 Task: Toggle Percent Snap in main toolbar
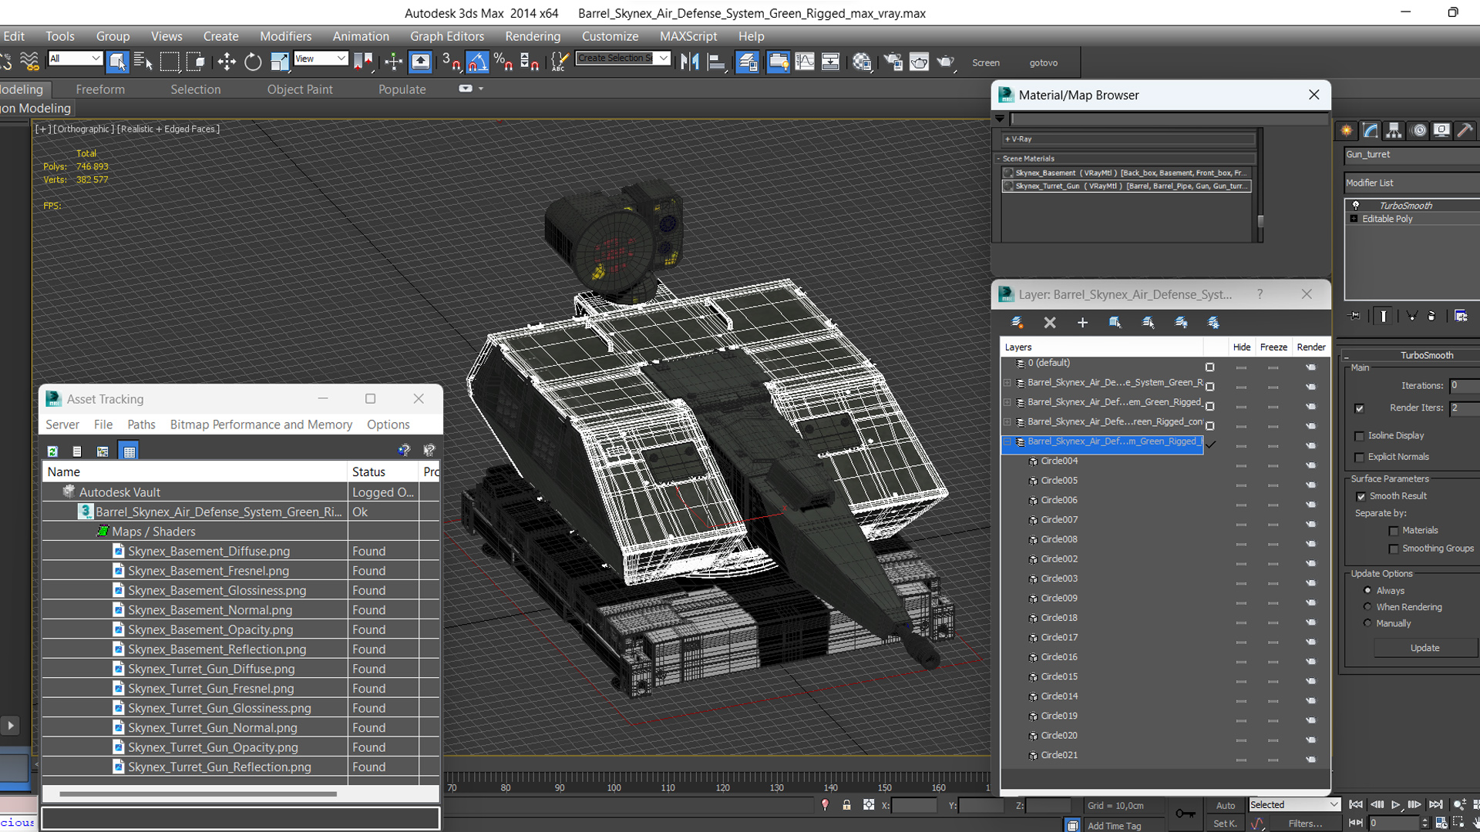click(x=503, y=62)
